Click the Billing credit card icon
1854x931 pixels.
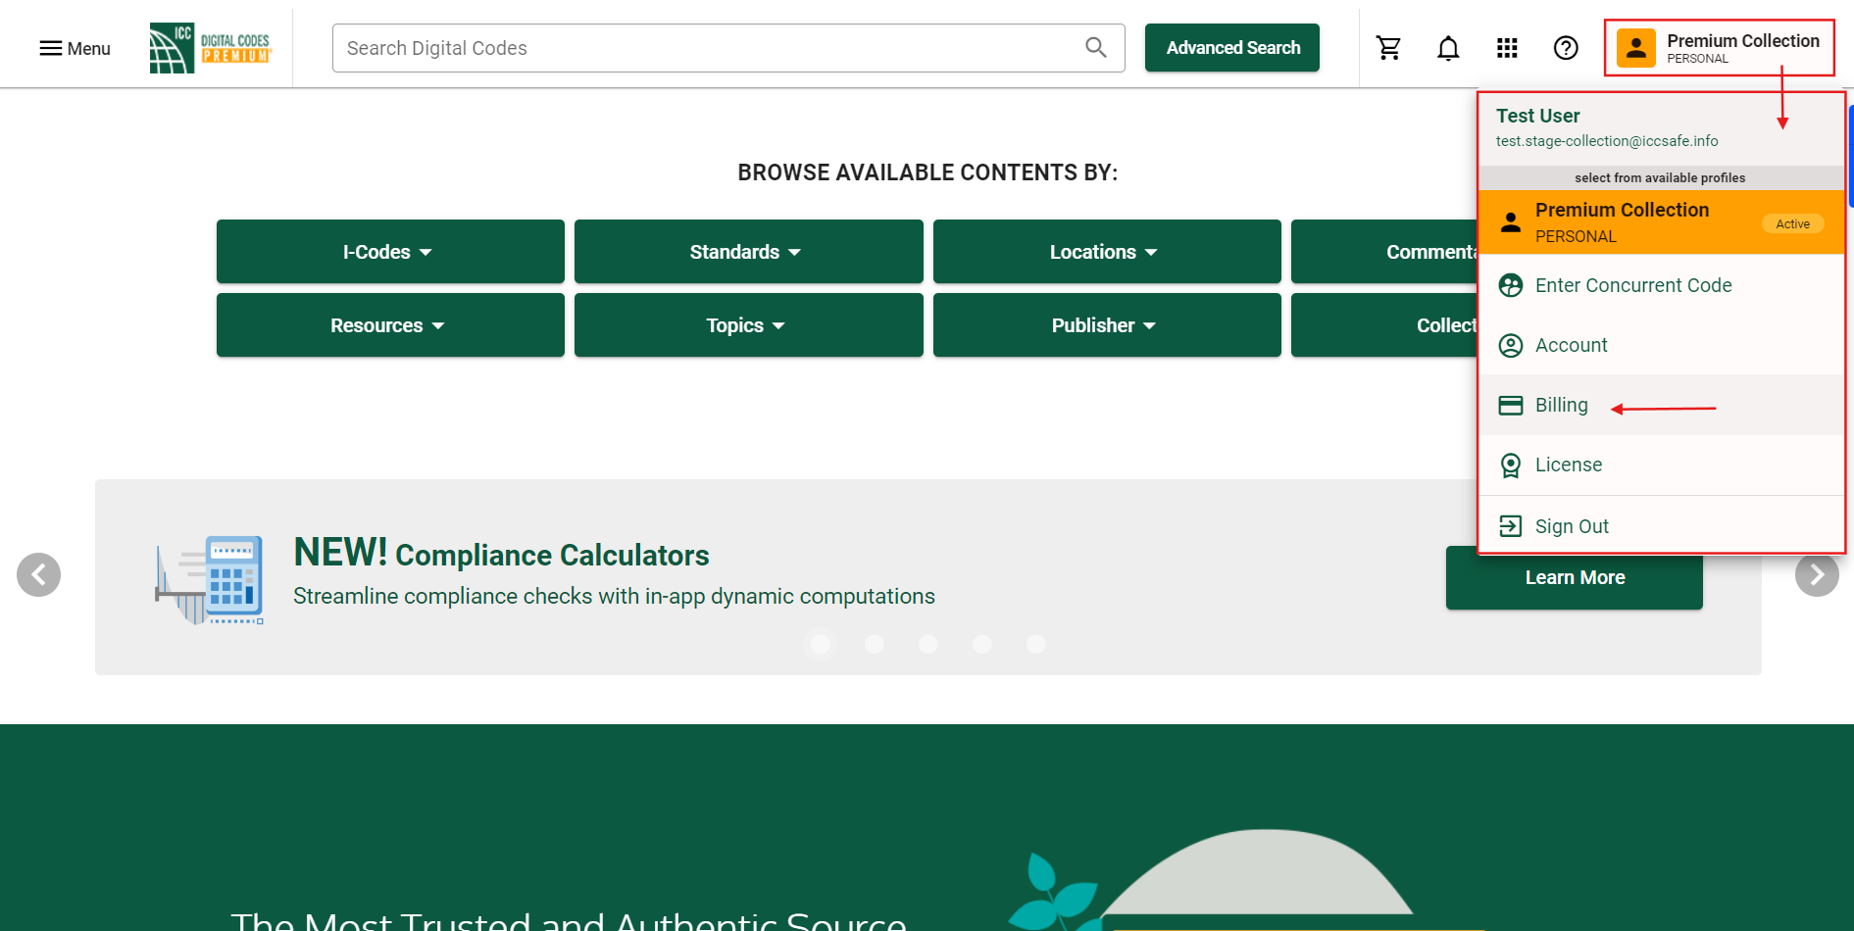[1511, 405]
